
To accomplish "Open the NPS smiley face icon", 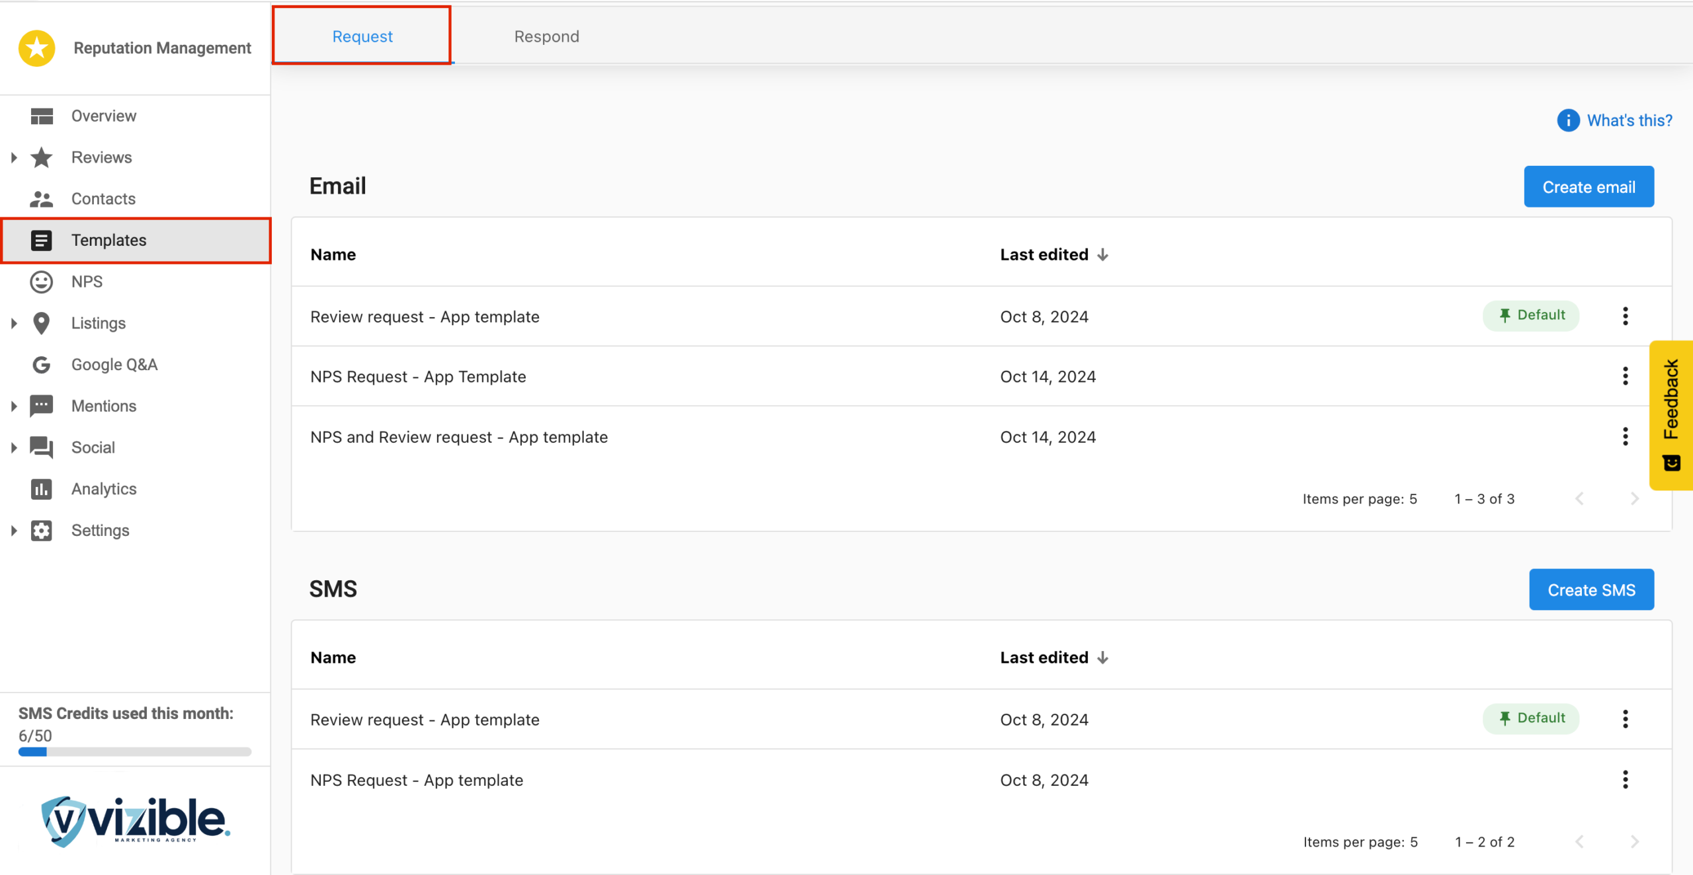I will pos(42,282).
